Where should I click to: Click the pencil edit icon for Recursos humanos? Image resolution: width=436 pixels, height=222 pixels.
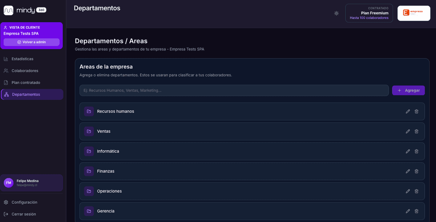click(x=408, y=112)
